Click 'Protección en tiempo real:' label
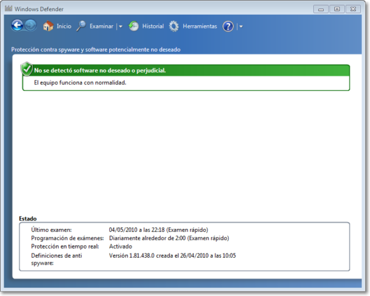The image size is (370, 296). tap(65, 246)
